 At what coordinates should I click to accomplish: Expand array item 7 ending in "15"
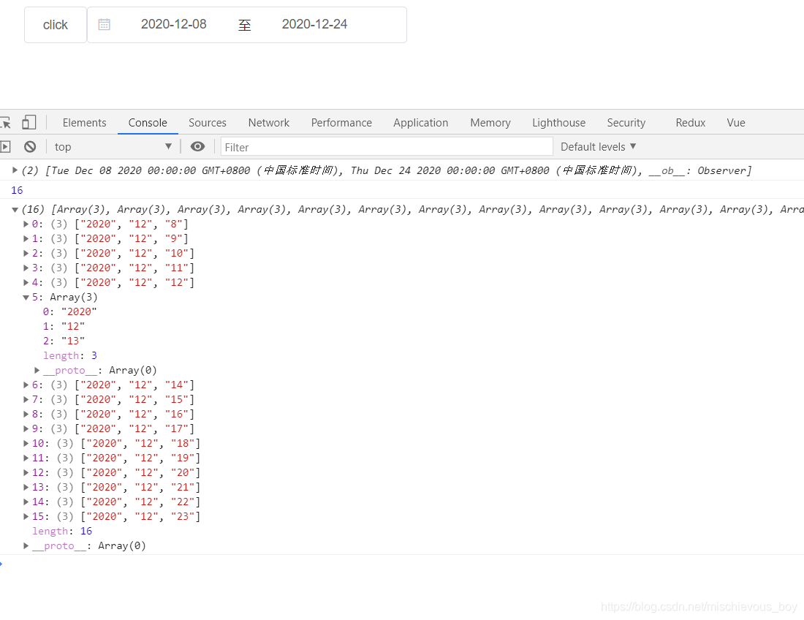click(x=26, y=399)
